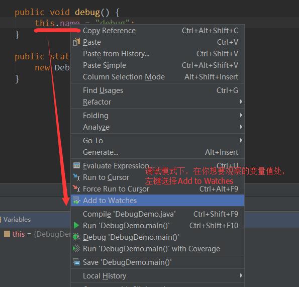Open the Go To menu item
Image resolution: width=299 pixels, height=287 pixels.
click(157, 141)
